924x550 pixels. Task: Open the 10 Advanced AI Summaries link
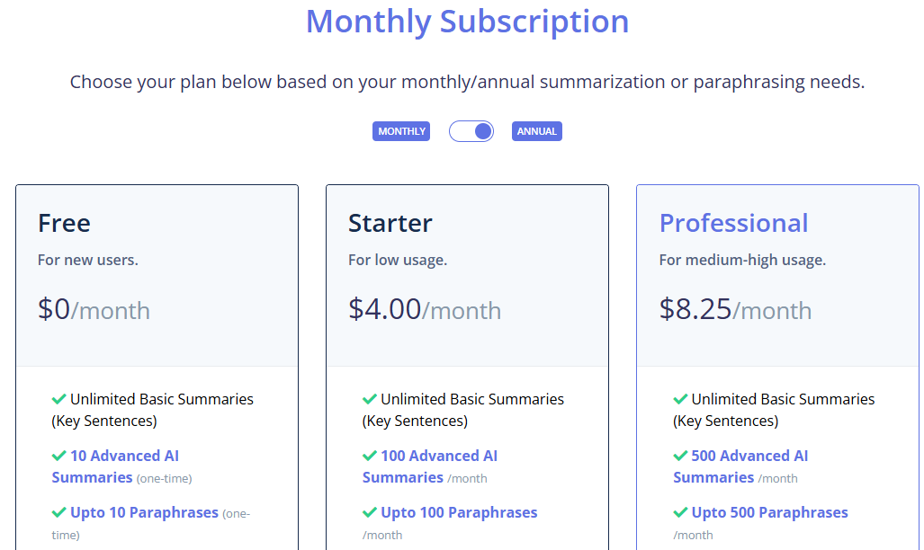(115, 466)
